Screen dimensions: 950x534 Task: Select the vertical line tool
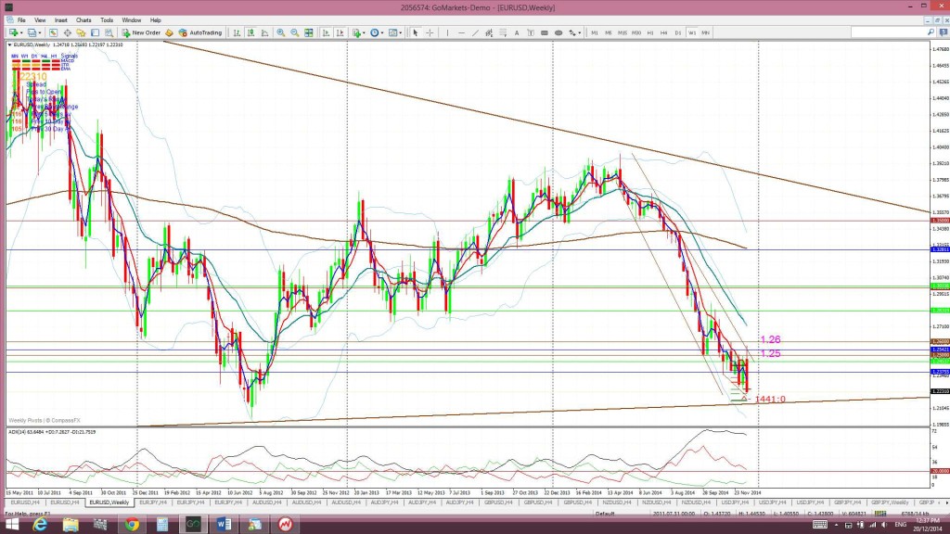tap(447, 32)
